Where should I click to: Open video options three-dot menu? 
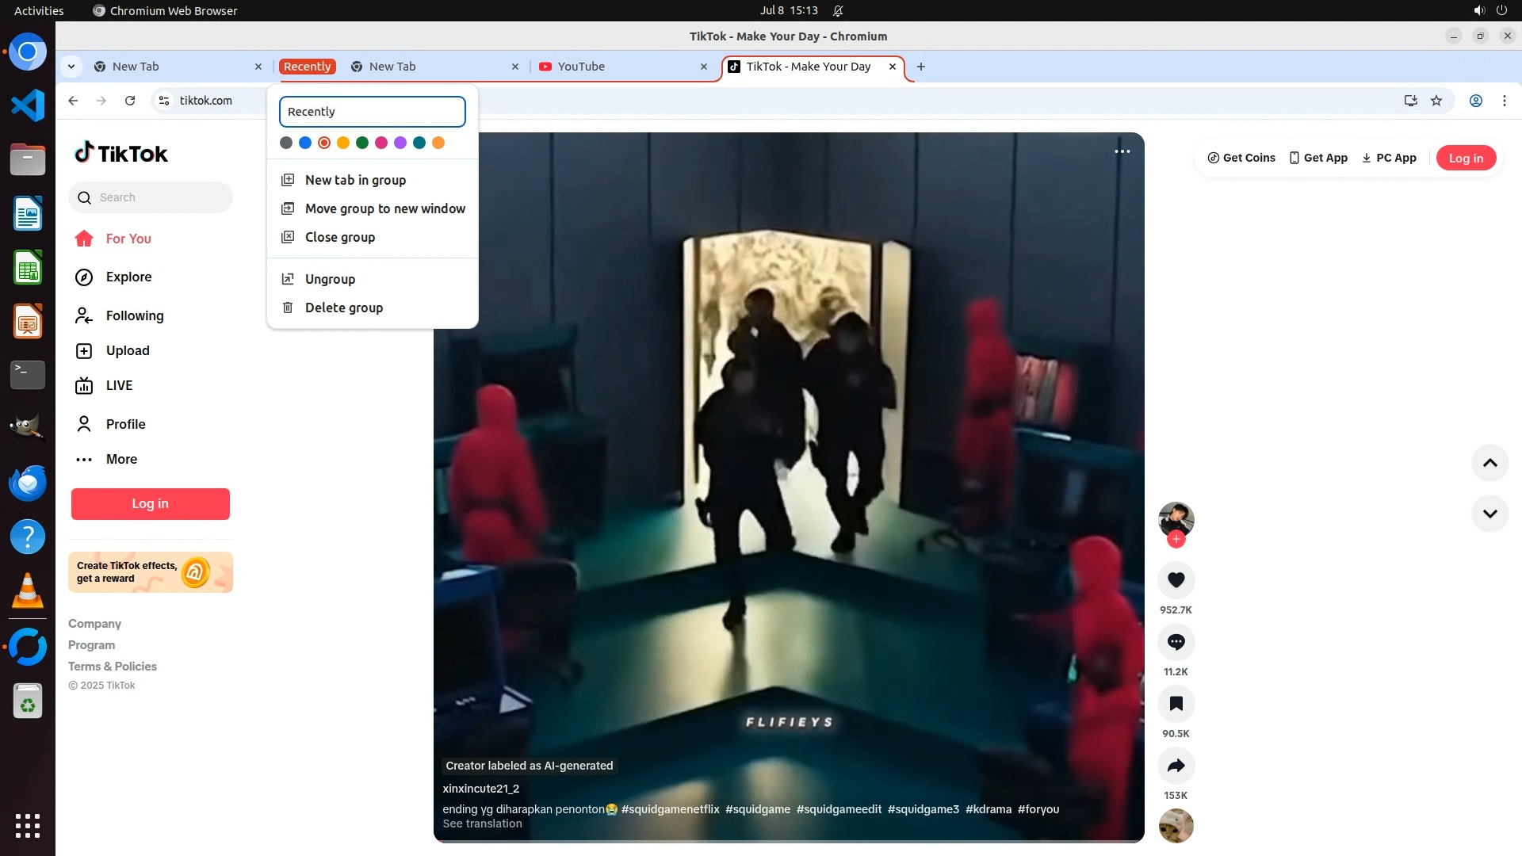click(x=1122, y=151)
